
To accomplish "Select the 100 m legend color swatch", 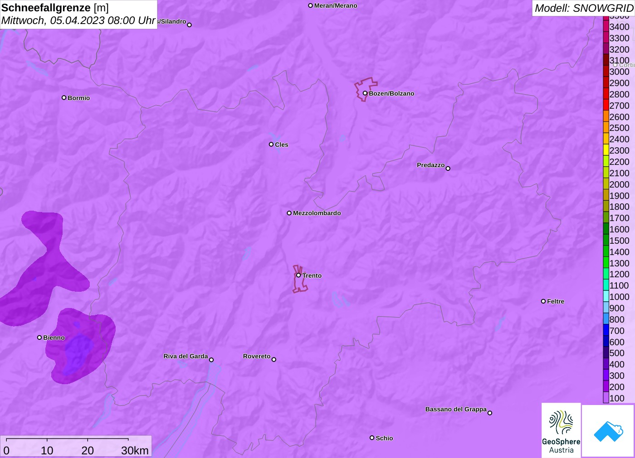I will tap(606, 398).
